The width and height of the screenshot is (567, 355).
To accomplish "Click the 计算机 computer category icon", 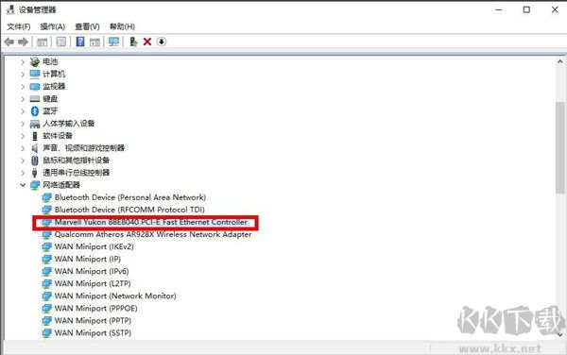I will click(x=35, y=74).
